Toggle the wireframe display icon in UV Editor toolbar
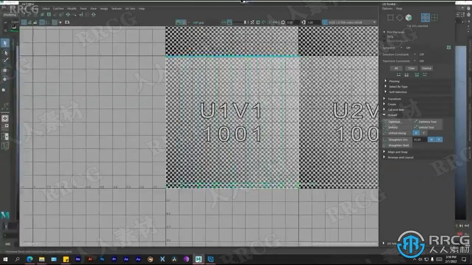472x265 pixels. (24, 22)
